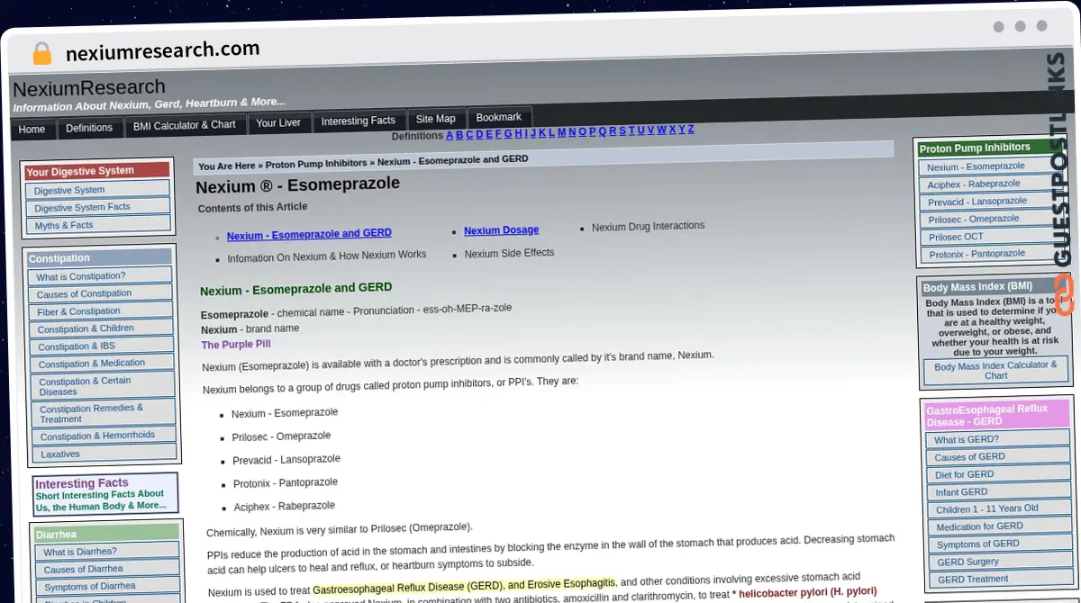The width and height of the screenshot is (1081, 603).
Task: Open 'Body Mass Index Calculator & Chart'
Action: [x=995, y=371]
